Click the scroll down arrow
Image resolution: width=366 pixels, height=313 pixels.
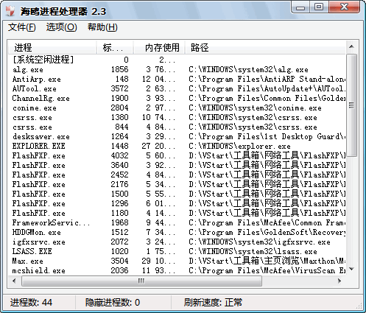coord(351,269)
